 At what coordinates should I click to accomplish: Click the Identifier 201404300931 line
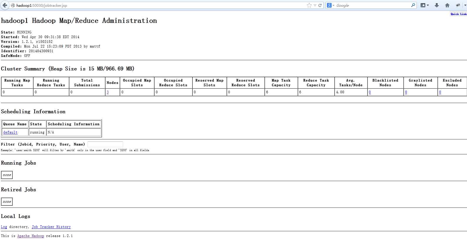click(27, 51)
